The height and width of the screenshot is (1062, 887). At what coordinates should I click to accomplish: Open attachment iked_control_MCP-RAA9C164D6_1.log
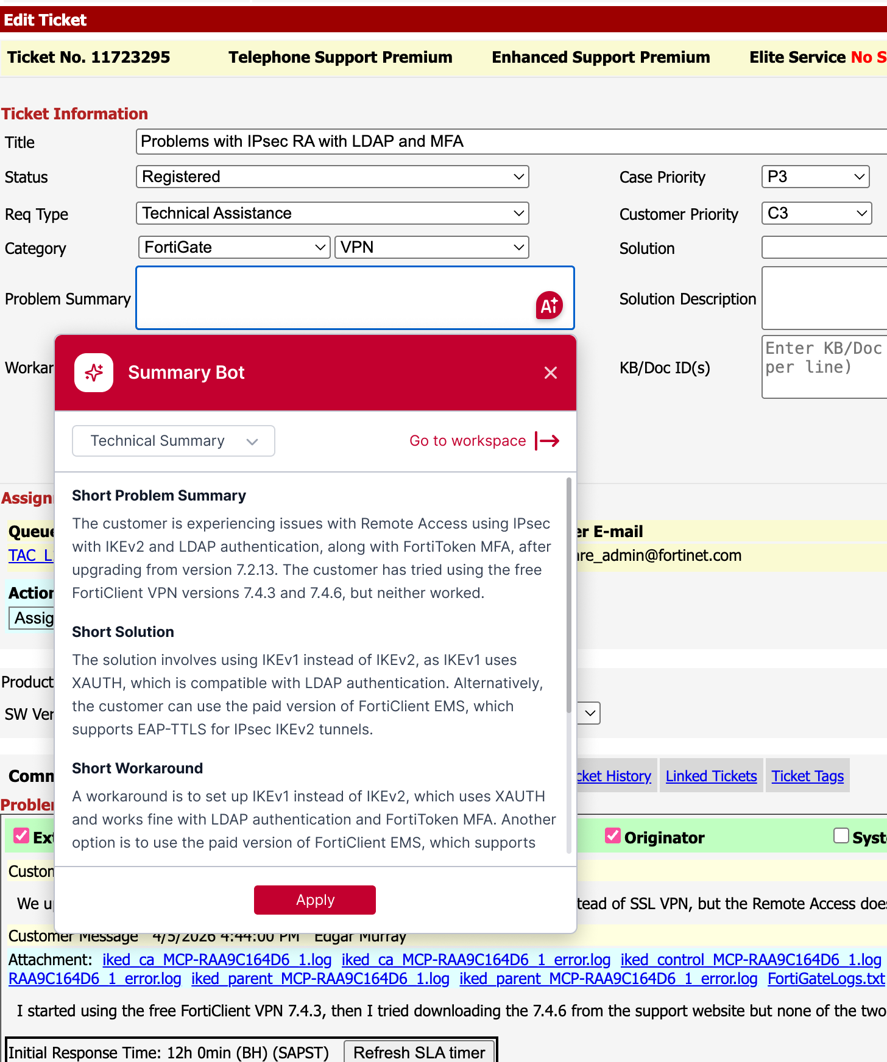[751, 960]
